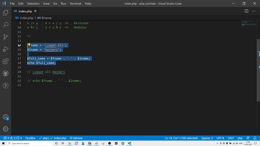Change the UTF-8 file encoding

click(220, 138)
